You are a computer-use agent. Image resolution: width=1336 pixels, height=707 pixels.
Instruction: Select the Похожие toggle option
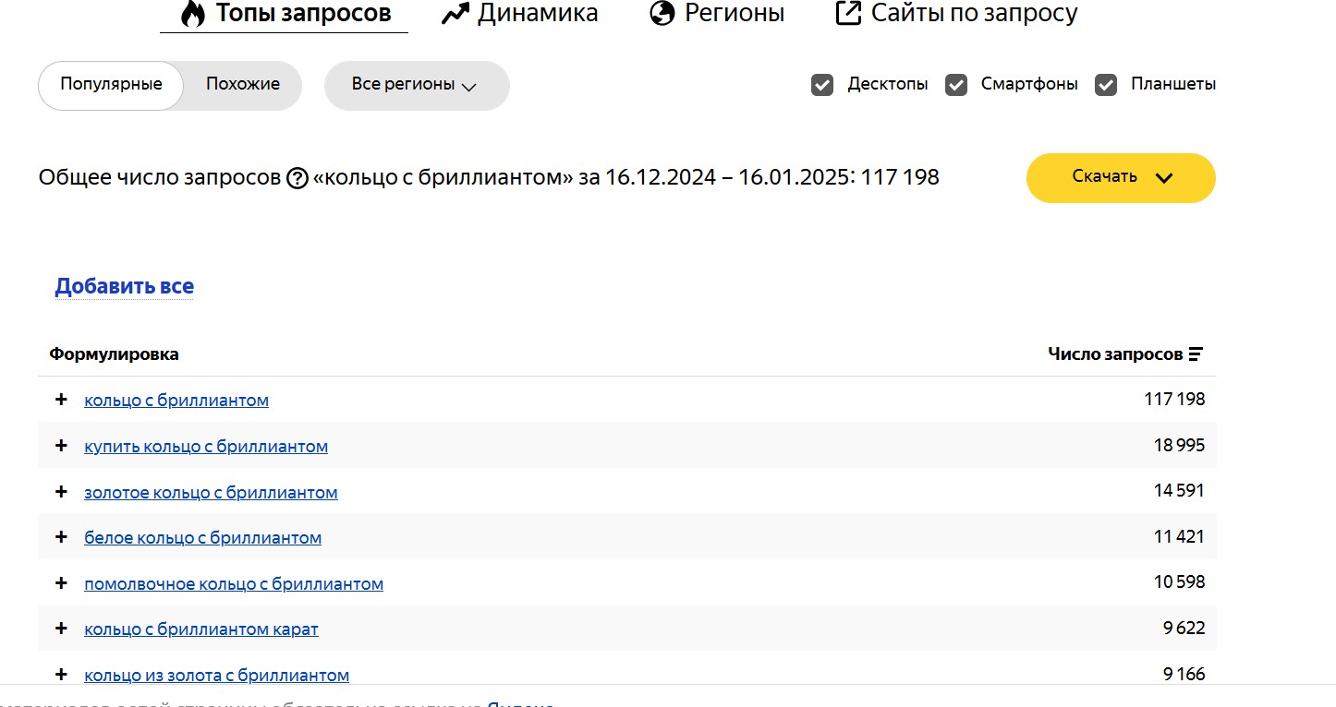pos(243,85)
